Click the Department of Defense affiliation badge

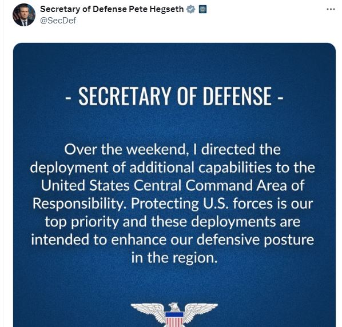[x=202, y=9]
